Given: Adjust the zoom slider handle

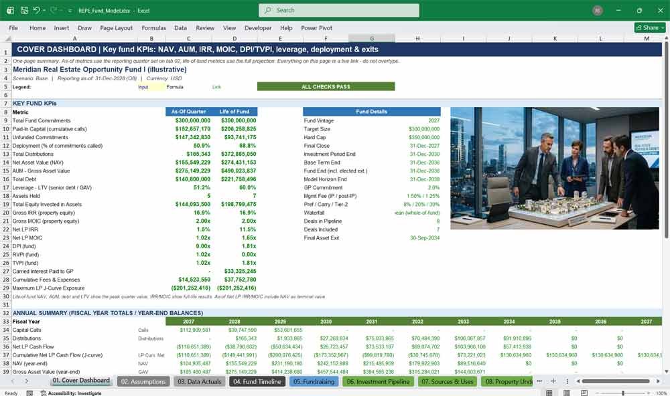Looking at the screenshot, I should click(623, 393).
